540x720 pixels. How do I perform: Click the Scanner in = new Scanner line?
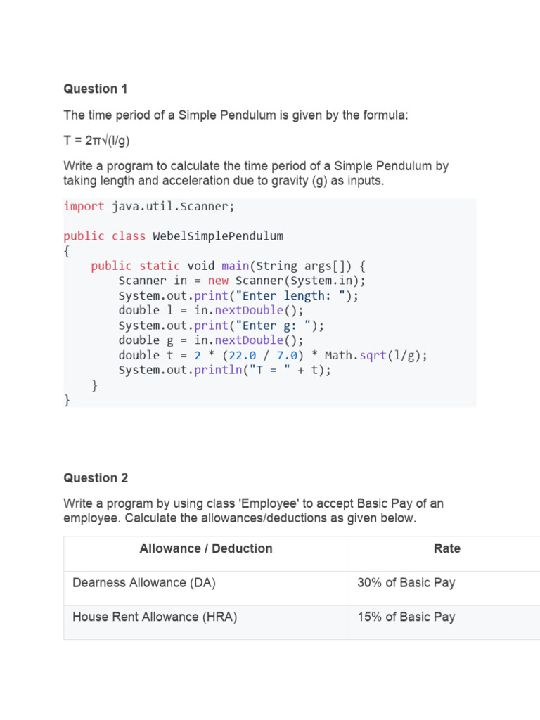242,281
